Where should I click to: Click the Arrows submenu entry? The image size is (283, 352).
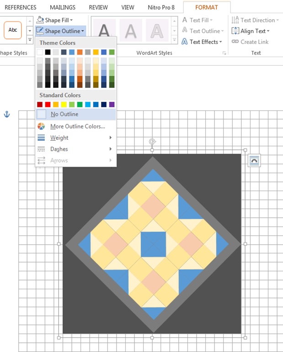pyautogui.click(x=76, y=160)
